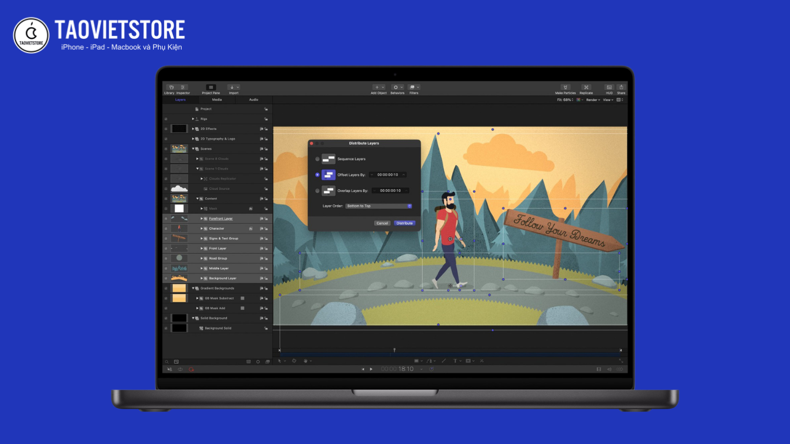Switch to the Layers tab

(x=180, y=99)
